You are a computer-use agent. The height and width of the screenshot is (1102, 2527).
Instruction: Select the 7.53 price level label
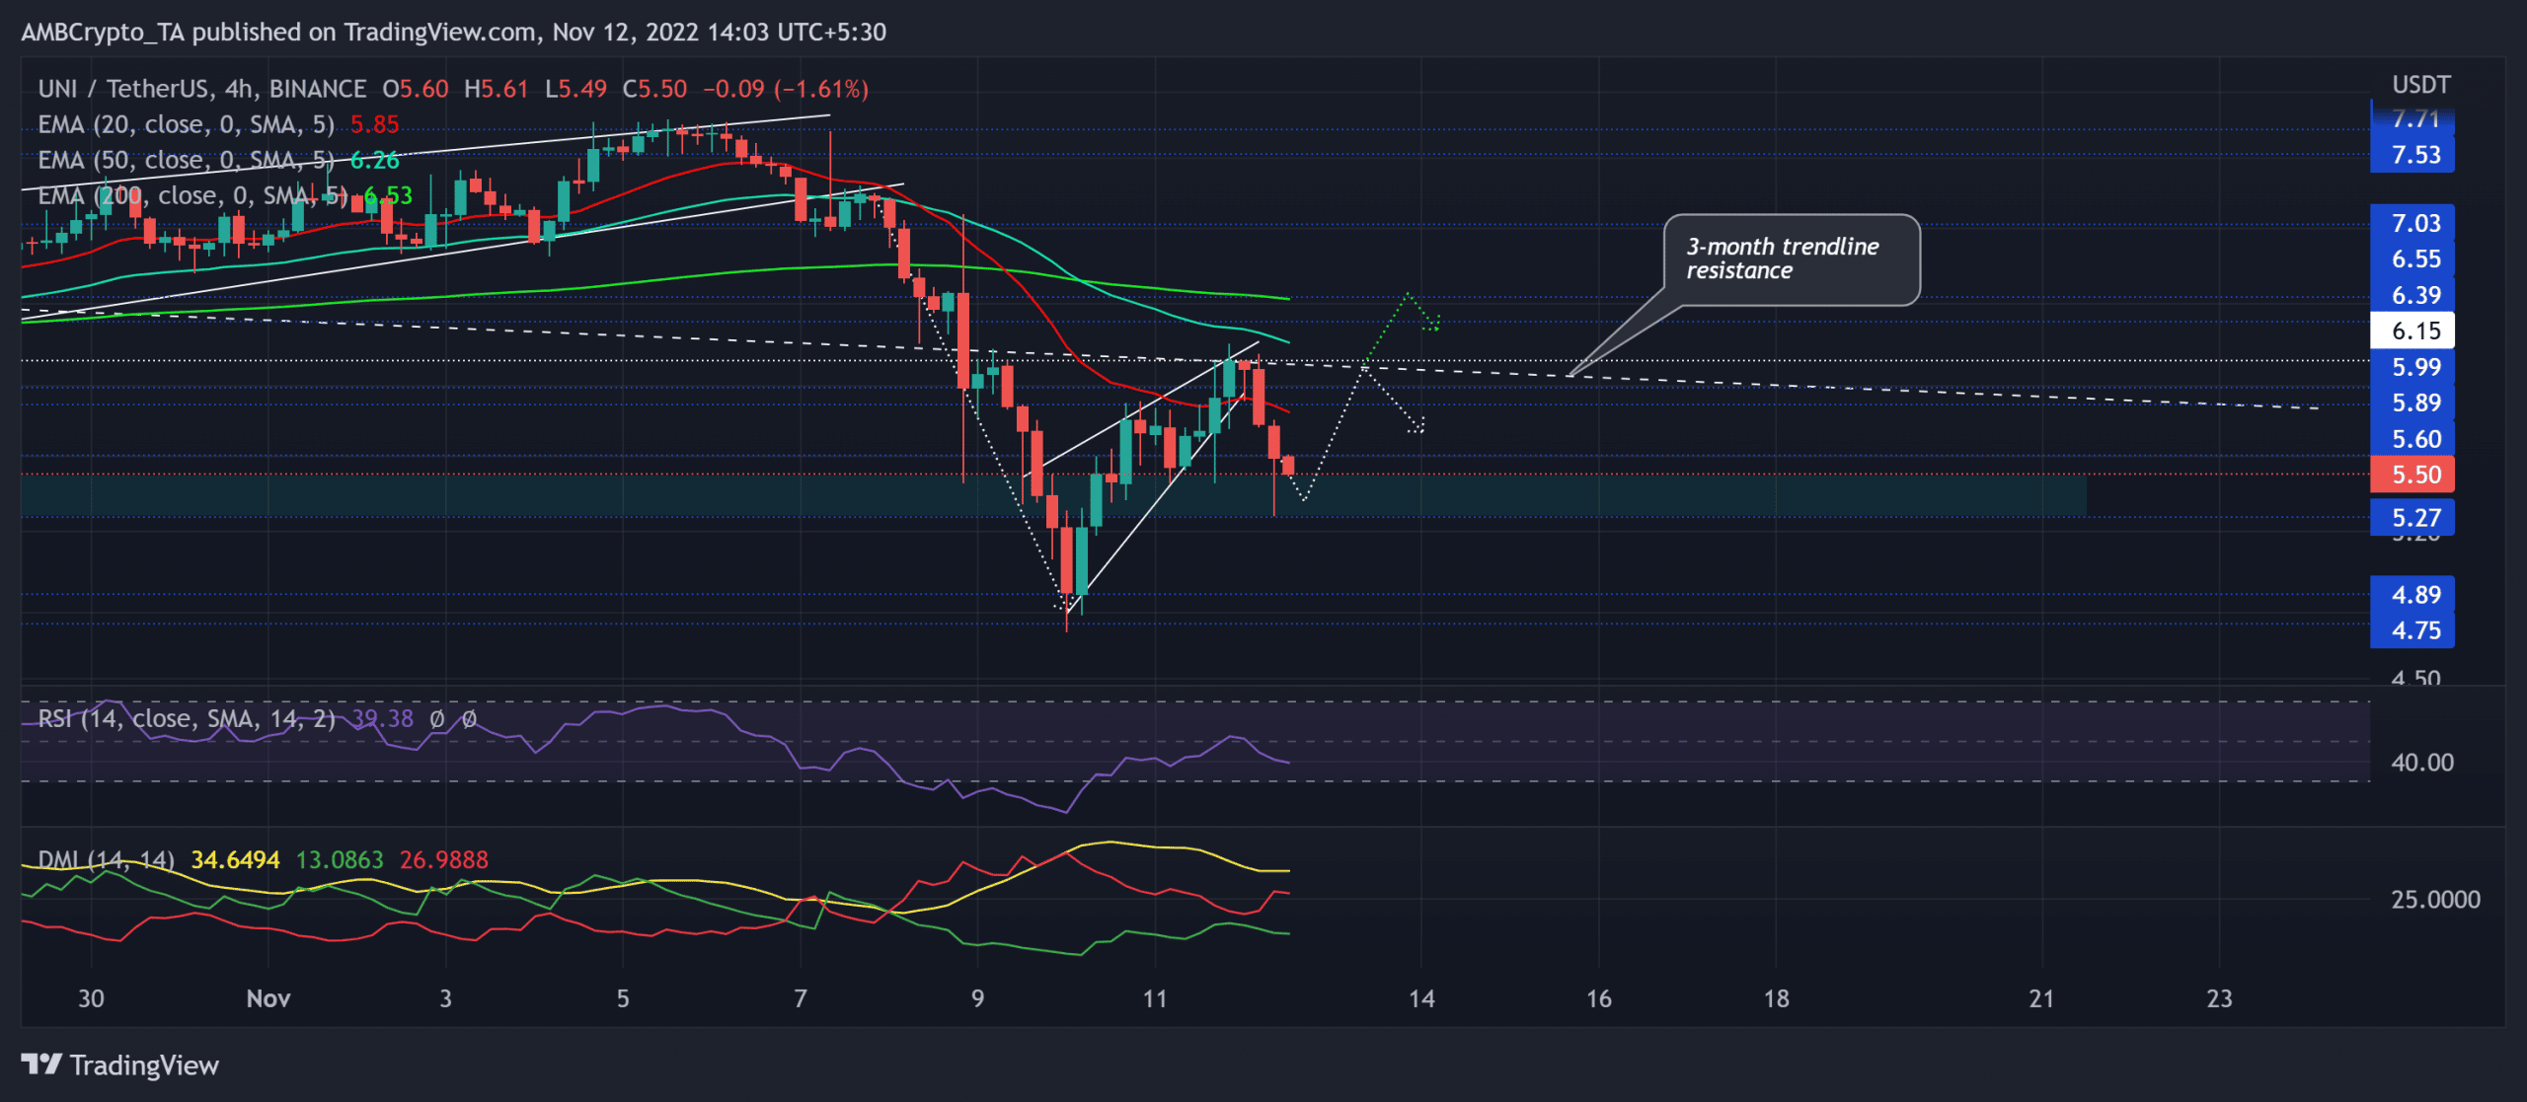(x=2412, y=155)
